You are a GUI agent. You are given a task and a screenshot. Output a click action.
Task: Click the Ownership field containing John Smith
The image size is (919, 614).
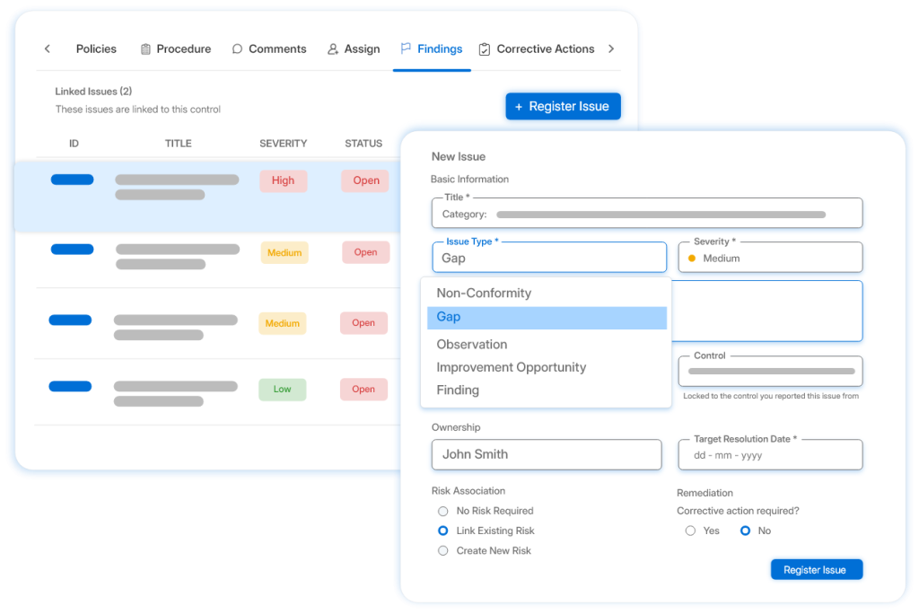click(547, 454)
